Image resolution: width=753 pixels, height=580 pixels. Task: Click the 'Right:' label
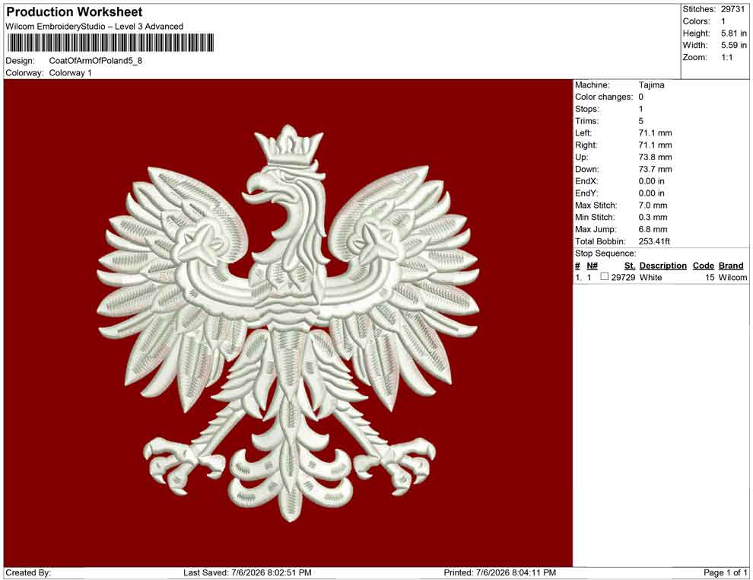coord(586,145)
